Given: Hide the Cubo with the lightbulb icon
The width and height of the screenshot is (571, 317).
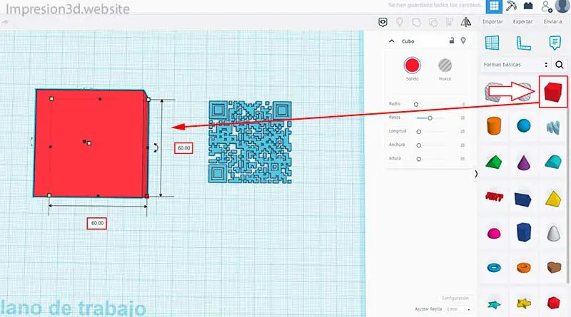Looking at the screenshot, I should (x=463, y=41).
